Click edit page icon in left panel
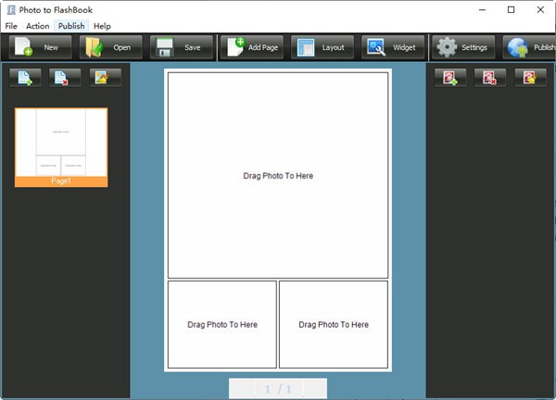Image resolution: width=556 pixels, height=400 pixels. pos(105,78)
